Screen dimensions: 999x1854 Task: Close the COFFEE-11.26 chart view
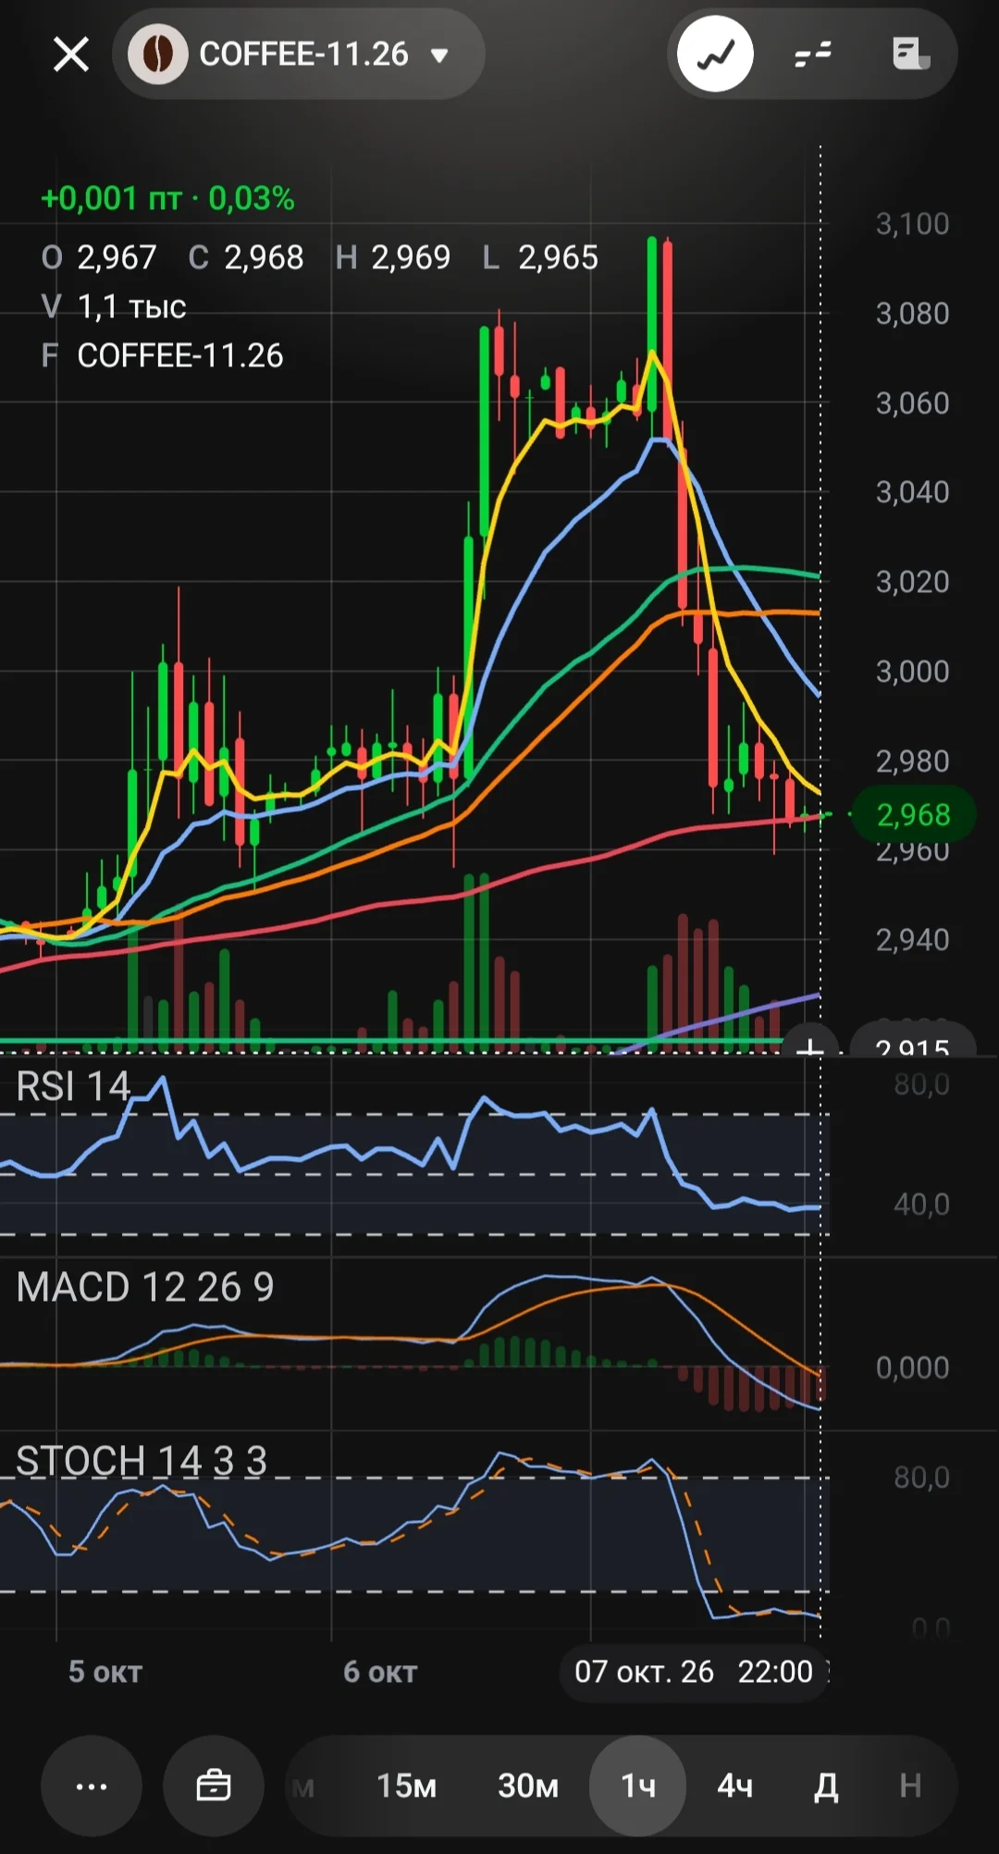71,55
